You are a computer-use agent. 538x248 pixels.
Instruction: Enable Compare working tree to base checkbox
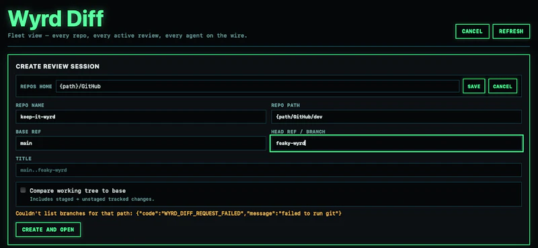pyautogui.click(x=23, y=190)
